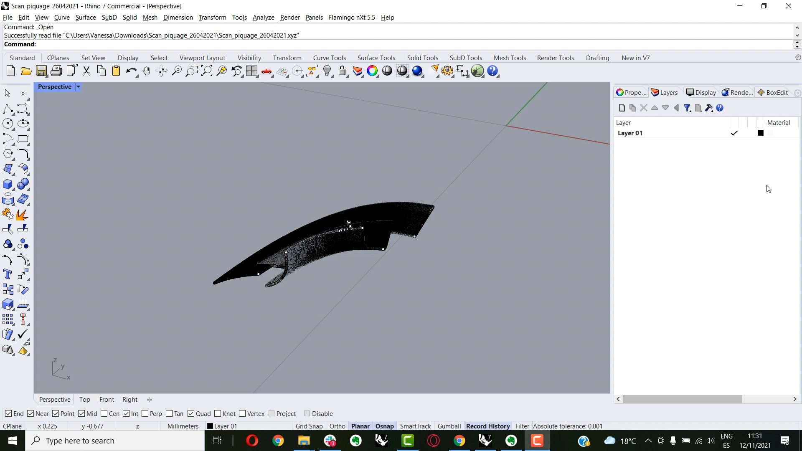Image resolution: width=802 pixels, height=451 pixels.
Task: Save the model with the floppy disk icon
Action: (41, 71)
